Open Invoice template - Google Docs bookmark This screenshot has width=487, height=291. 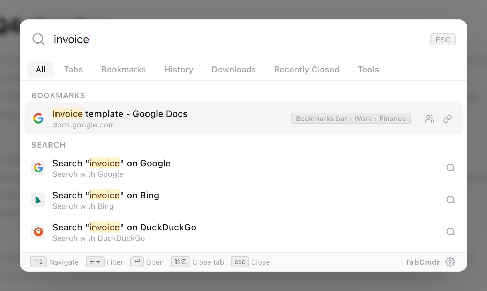click(244, 118)
